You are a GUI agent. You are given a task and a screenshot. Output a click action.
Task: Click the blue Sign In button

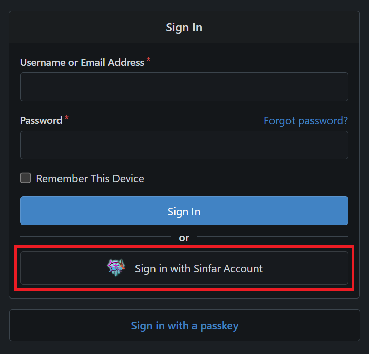tap(184, 211)
